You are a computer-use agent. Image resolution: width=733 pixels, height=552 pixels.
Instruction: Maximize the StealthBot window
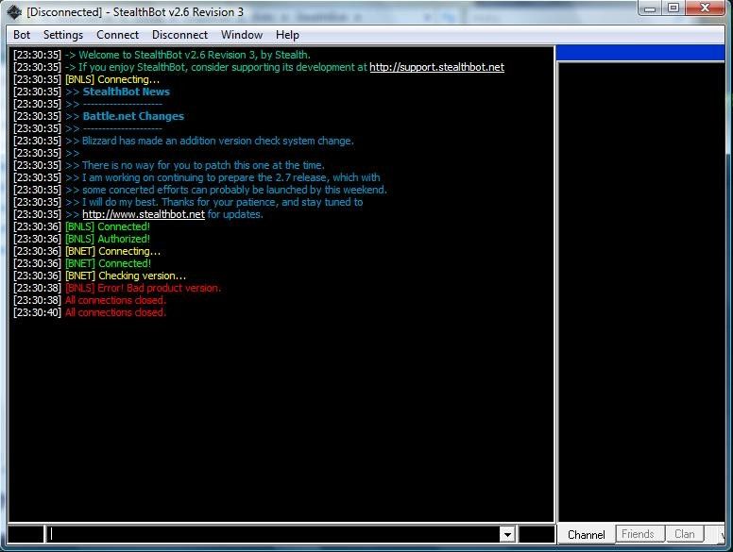click(673, 8)
